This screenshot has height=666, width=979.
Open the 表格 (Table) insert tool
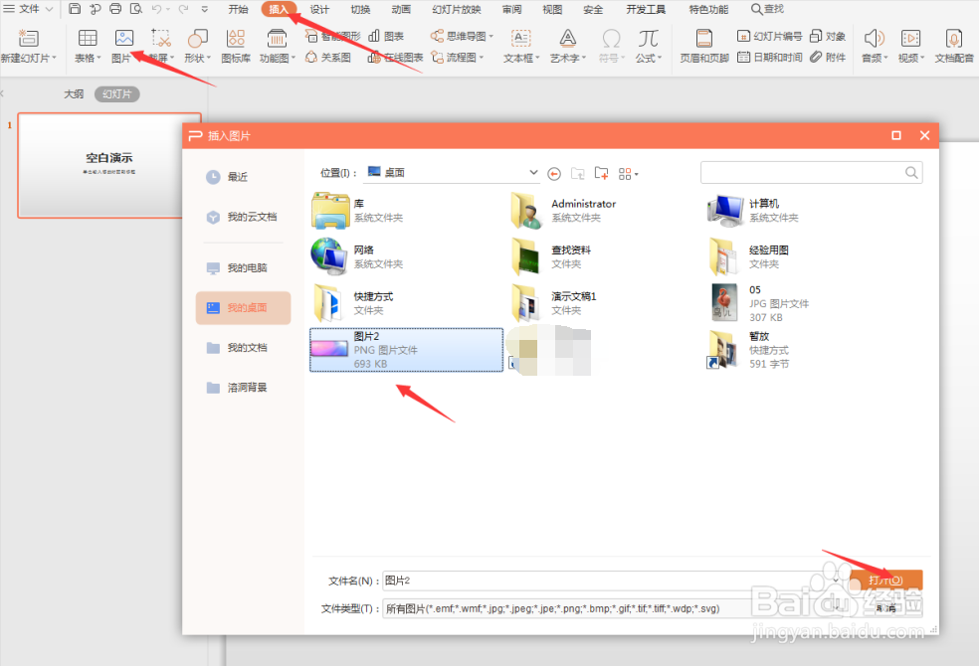pos(87,45)
